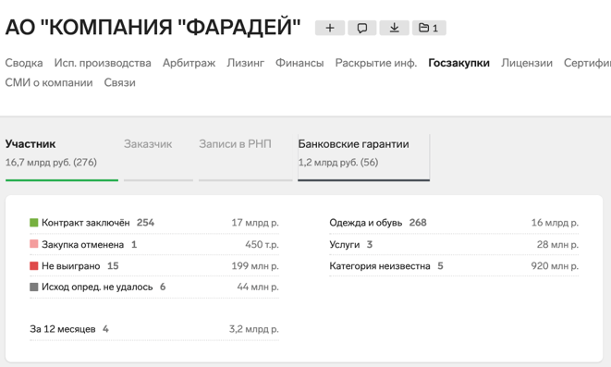Switch to Лицензии tab

click(527, 63)
